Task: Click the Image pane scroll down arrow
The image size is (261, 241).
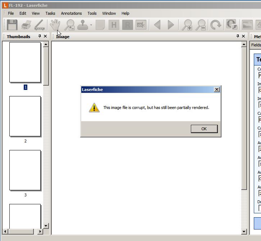Action: click(x=244, y=232)
